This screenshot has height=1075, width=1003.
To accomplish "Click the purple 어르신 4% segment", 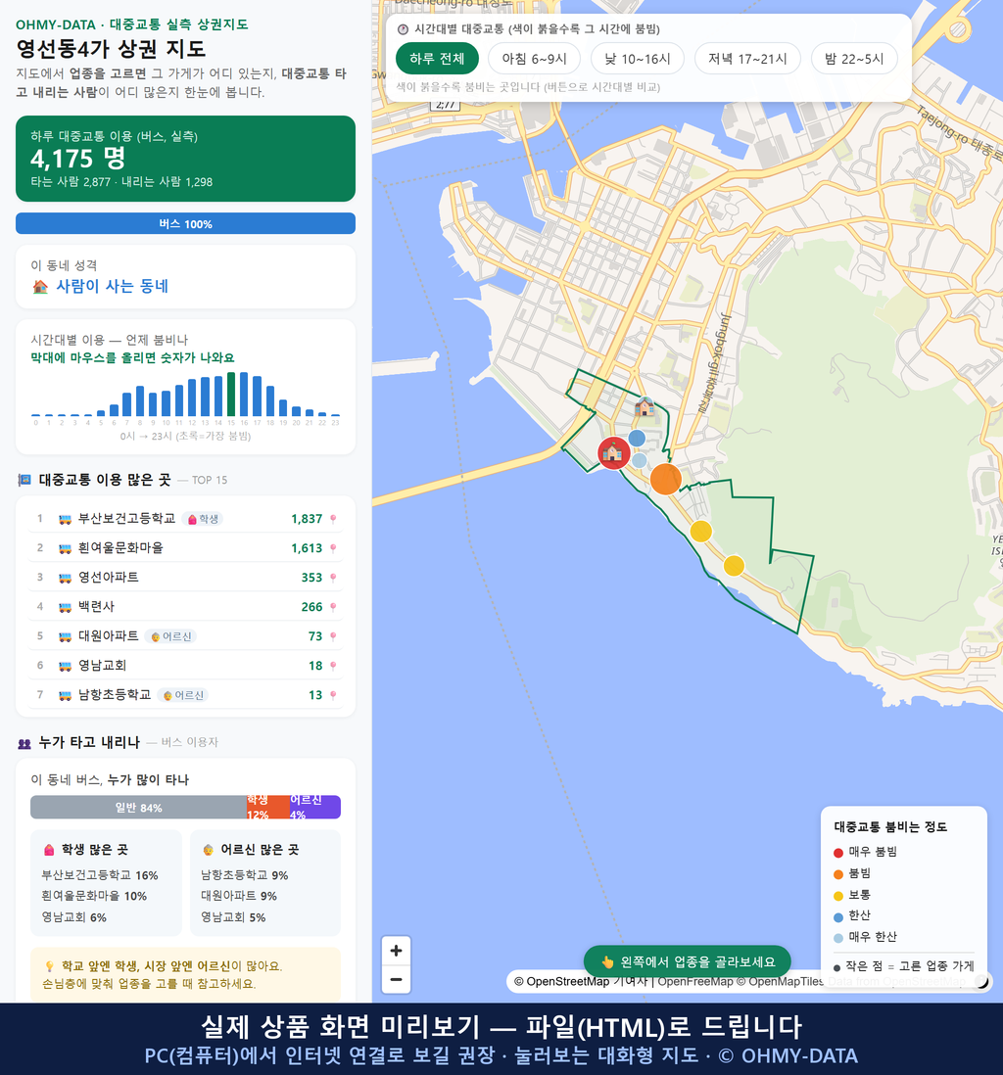I will 314,808.
